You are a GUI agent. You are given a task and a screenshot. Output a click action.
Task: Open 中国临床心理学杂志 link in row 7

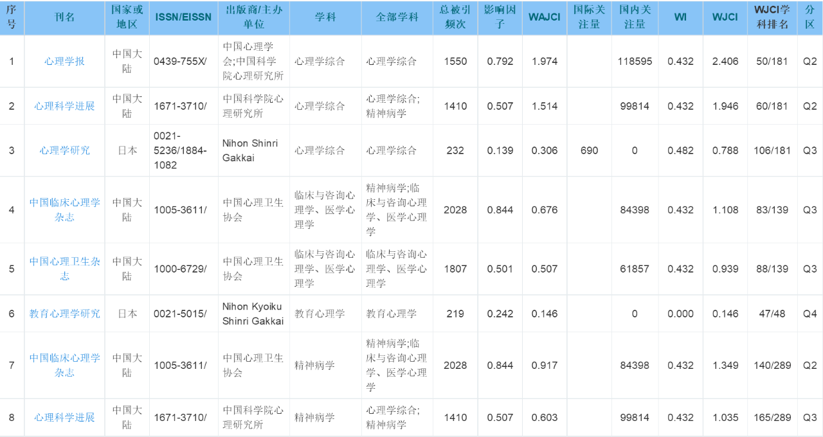tap(64, 365)
